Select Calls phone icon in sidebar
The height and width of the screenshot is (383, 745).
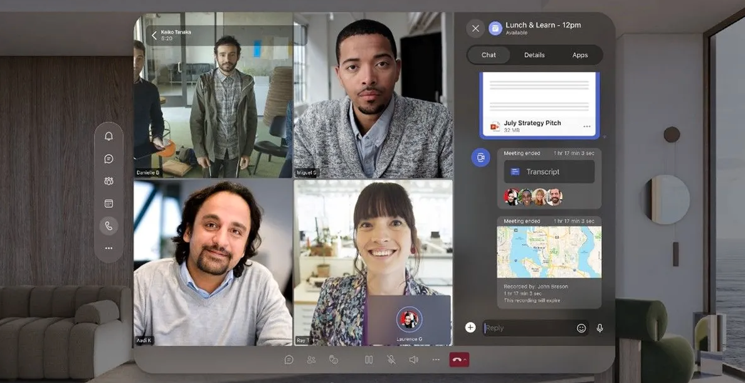(x=108, y=226)
